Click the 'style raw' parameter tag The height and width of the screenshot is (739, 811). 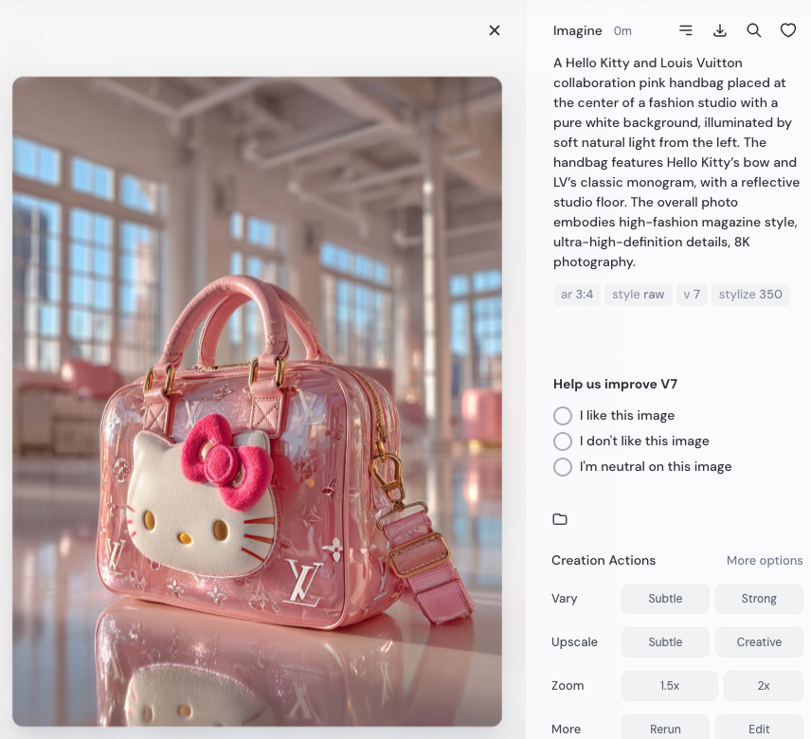point(638,295)
